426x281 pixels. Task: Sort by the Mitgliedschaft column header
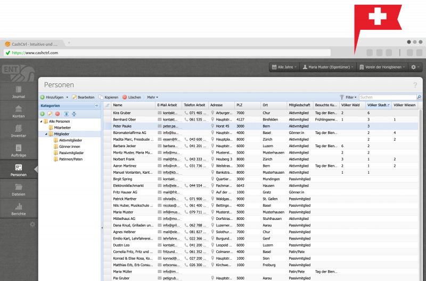tap(300, 105)
